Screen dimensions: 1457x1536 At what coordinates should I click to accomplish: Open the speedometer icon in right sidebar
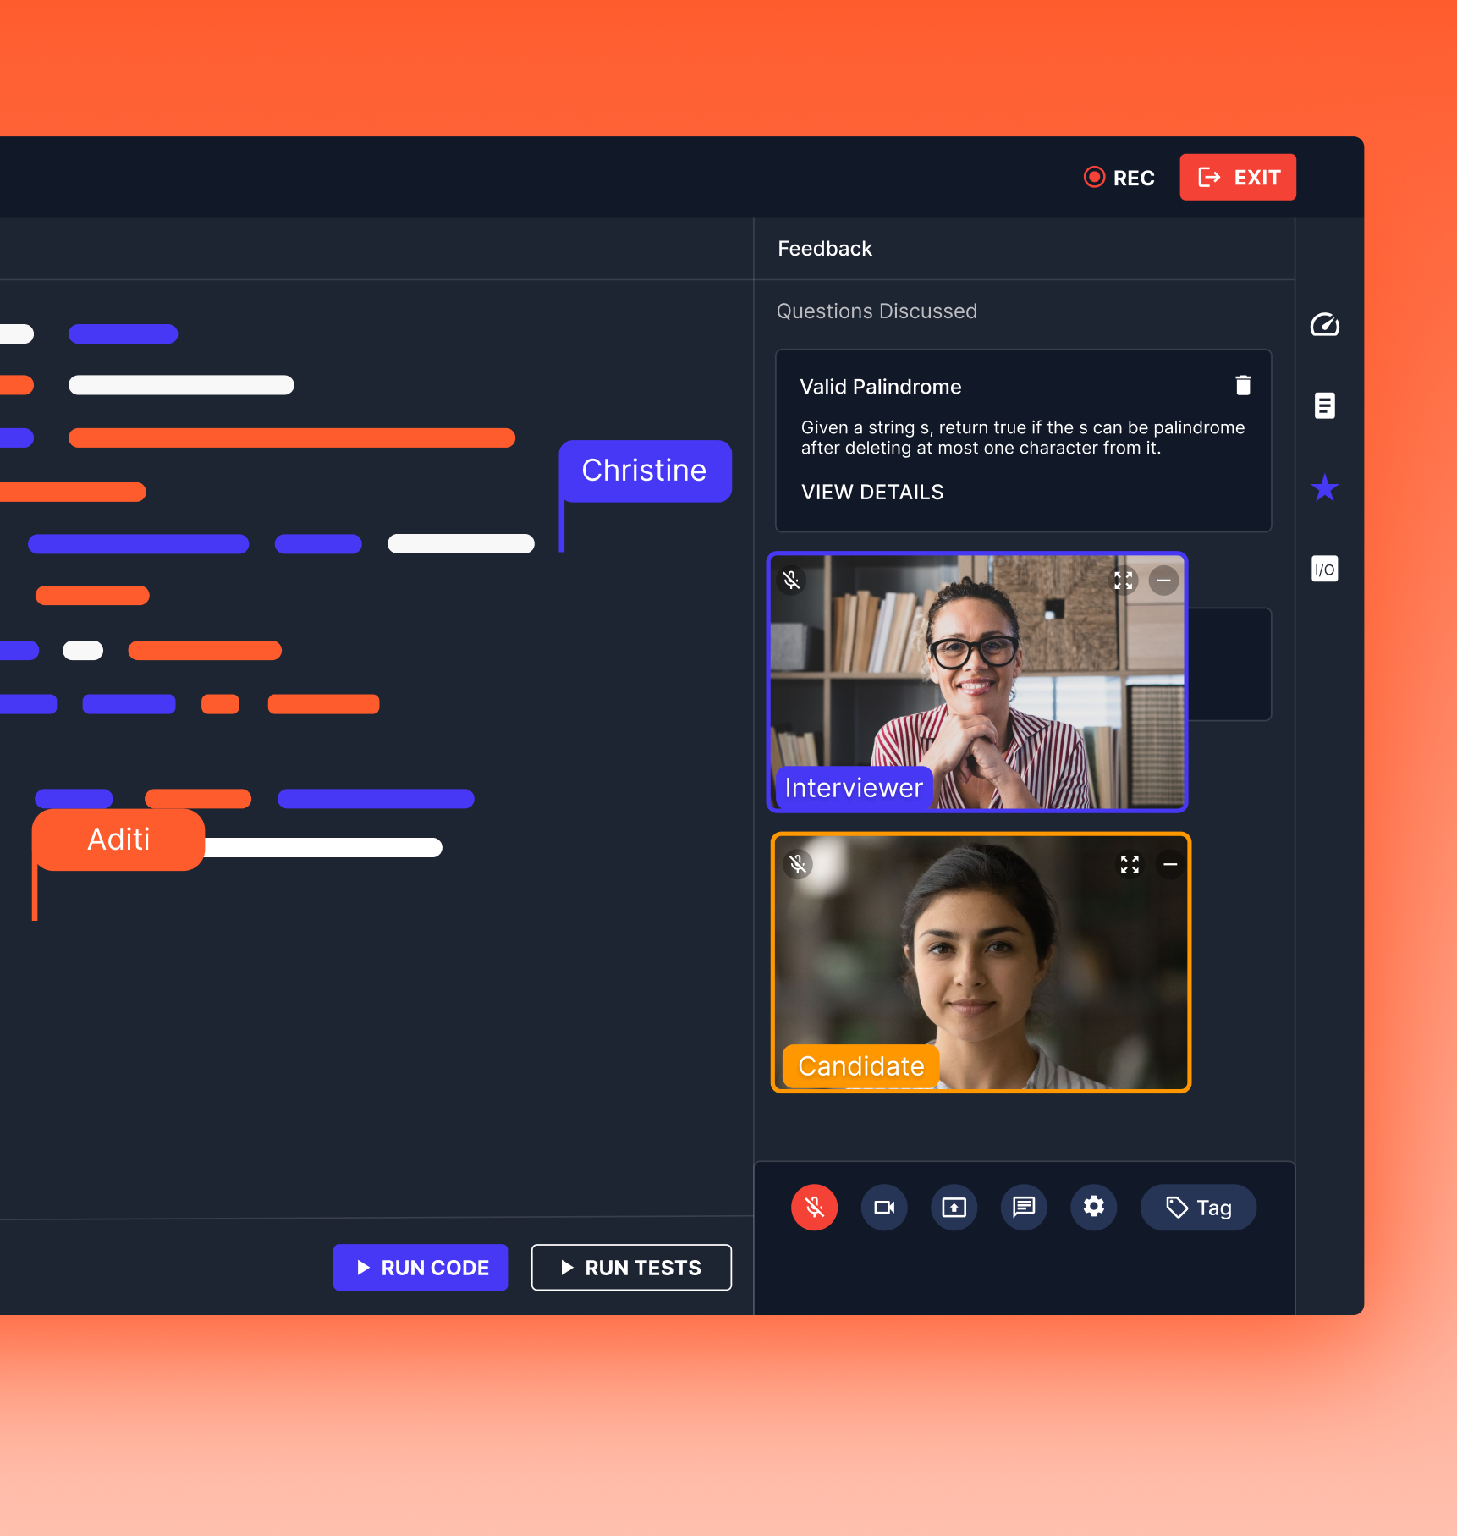pyautogui.click(x=1324, y=325)
